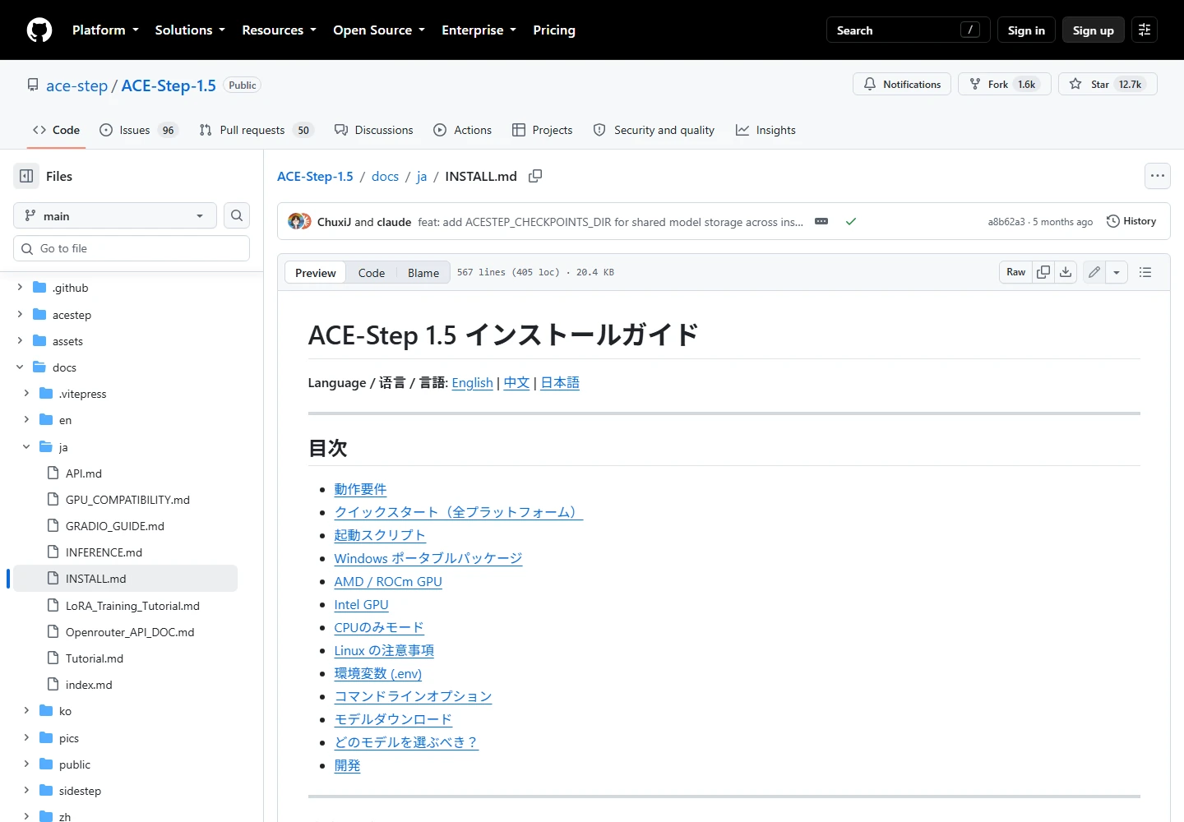Open the Discussions tab
Viewport: 1184px width, 822px height.
pyautogui.click(x=374, y=130)
